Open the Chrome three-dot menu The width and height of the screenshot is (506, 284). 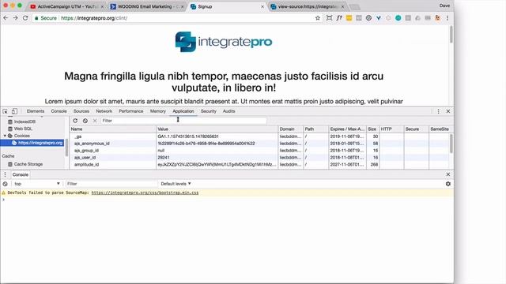pos(447,18)
